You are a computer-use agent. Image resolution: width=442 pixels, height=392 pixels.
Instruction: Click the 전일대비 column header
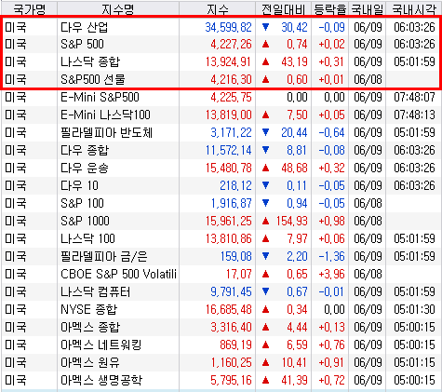284,9
